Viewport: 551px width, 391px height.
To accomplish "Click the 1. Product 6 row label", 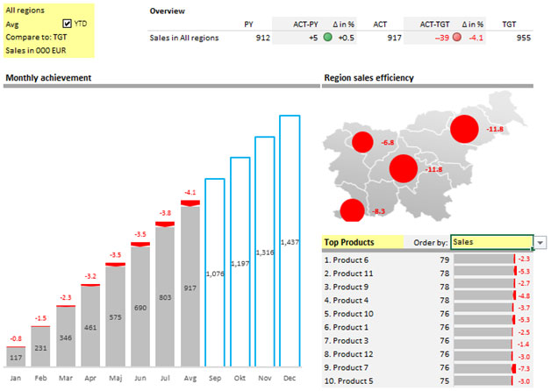I will [347, 260].
